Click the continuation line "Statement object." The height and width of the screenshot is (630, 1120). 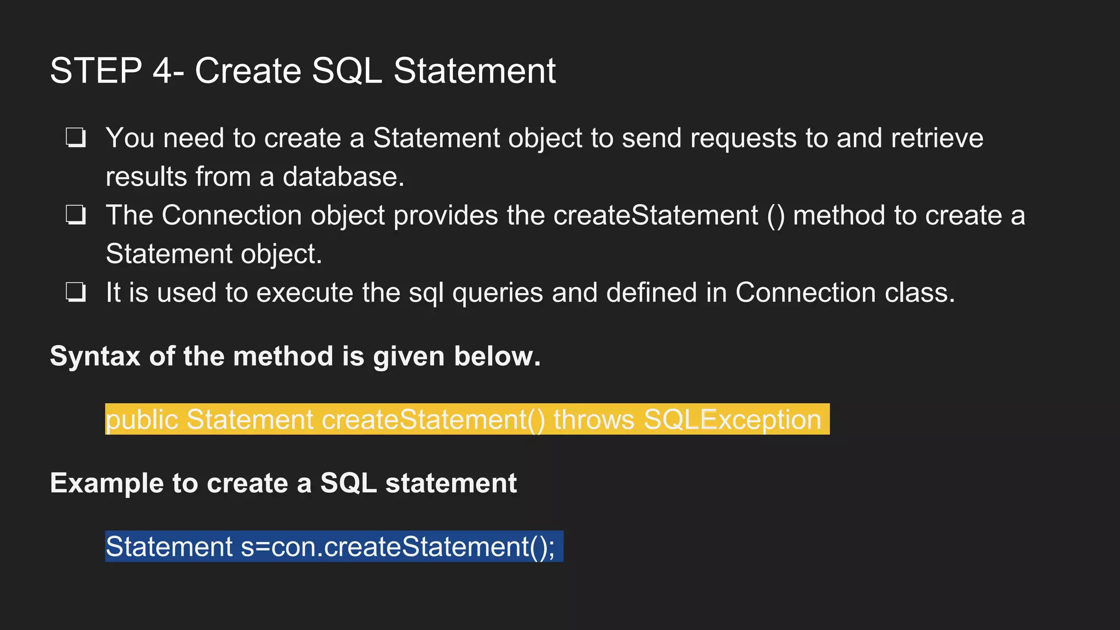pos(214,254)
